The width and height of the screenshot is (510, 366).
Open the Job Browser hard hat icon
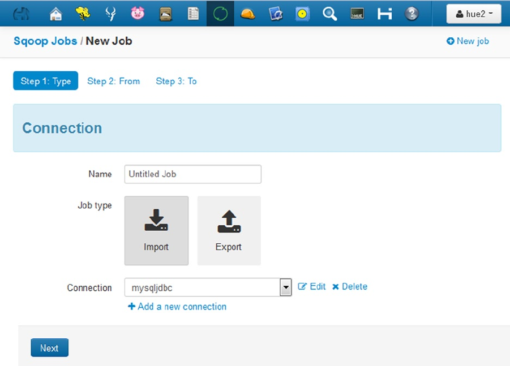(x=247, y=14)
